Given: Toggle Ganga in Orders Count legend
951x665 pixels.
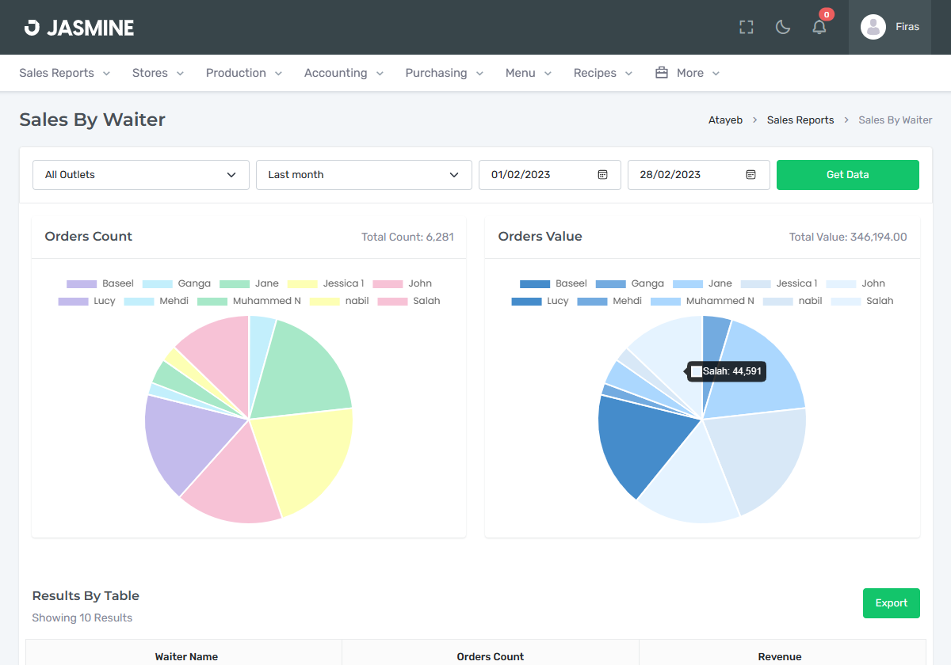Looking at the screenshot, I should tap(176, 283).
